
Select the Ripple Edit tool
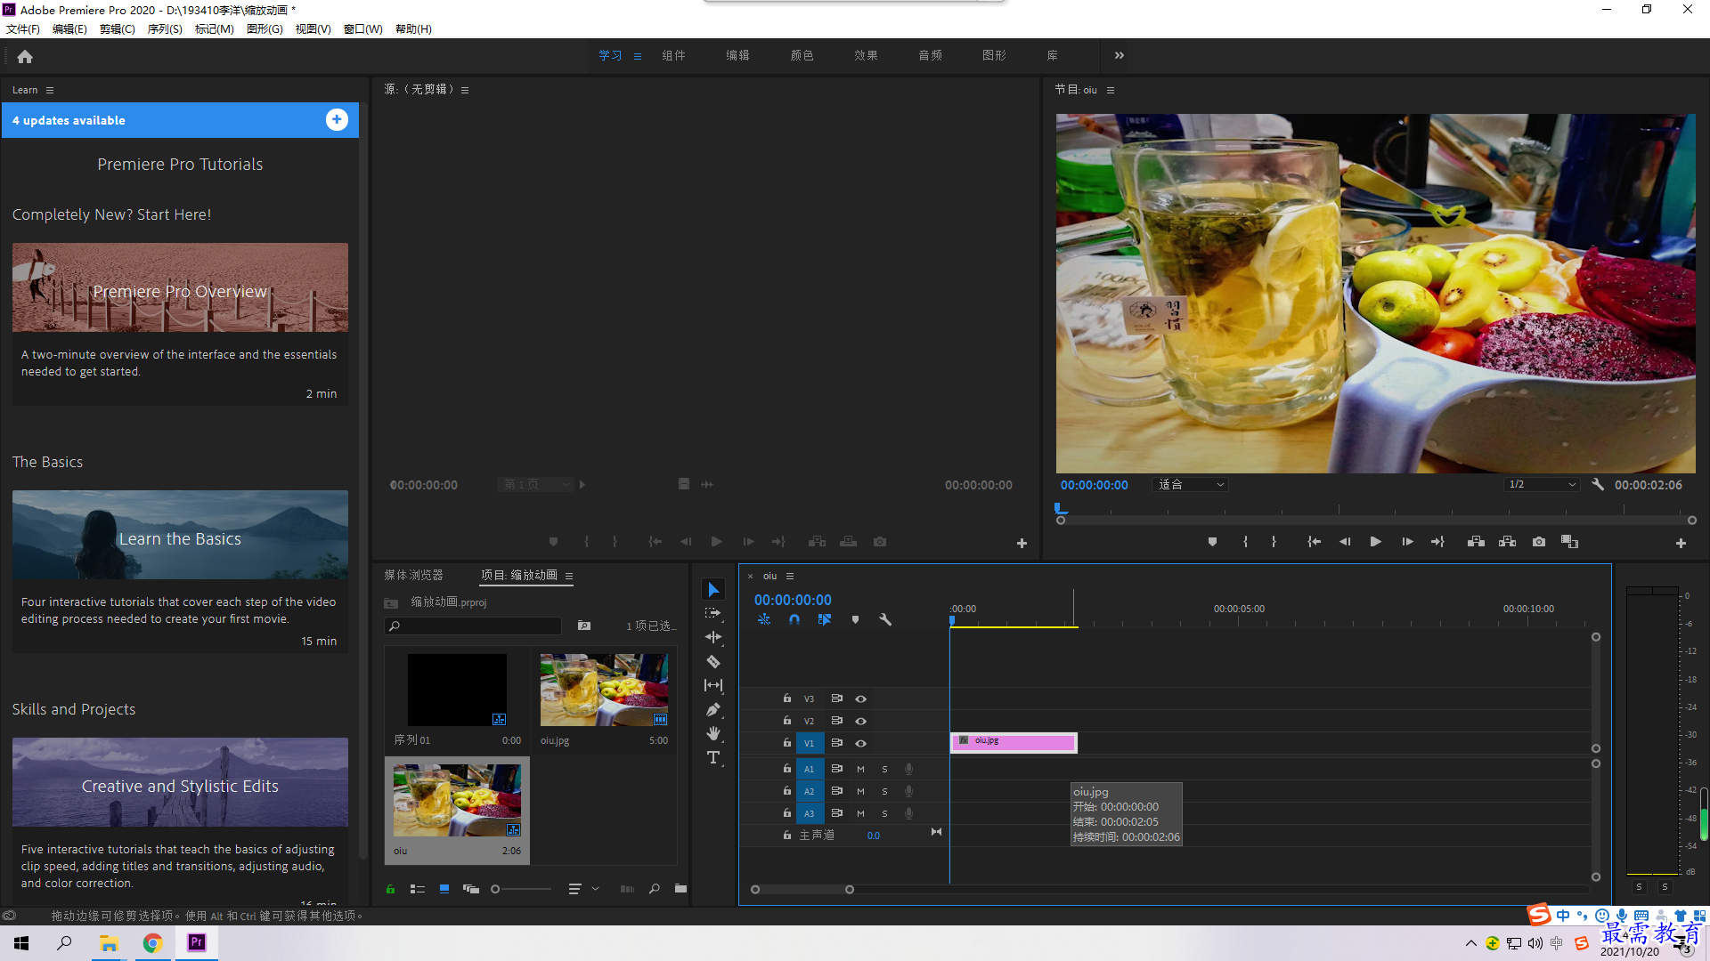(x=713, y=637)
